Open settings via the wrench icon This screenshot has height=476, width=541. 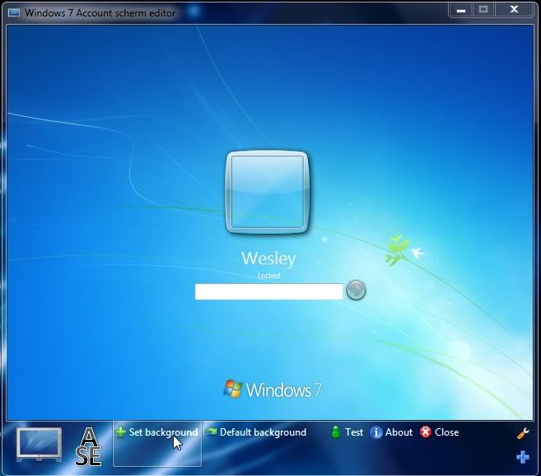[x=522, y=433]
